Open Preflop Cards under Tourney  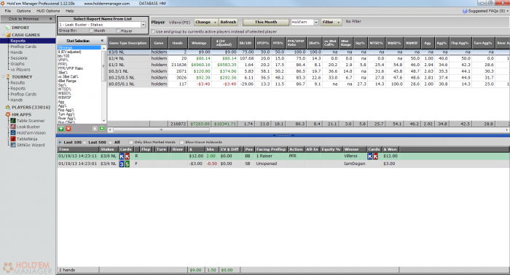(23, 94)
